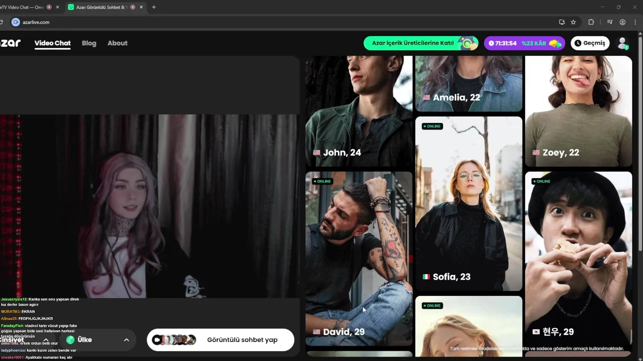Open the Blog nav item
Image resolution: width=643 pixels, height=361 pixels.
click(x=89, y=43)
